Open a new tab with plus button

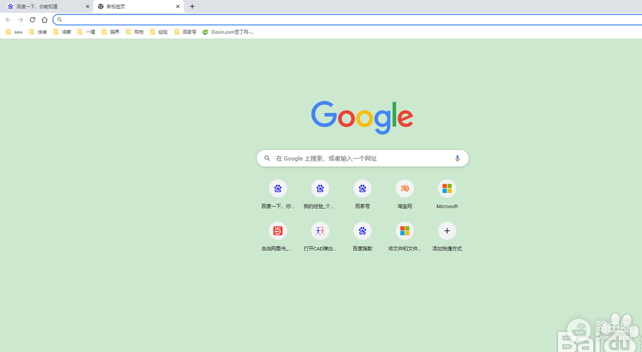192,6
